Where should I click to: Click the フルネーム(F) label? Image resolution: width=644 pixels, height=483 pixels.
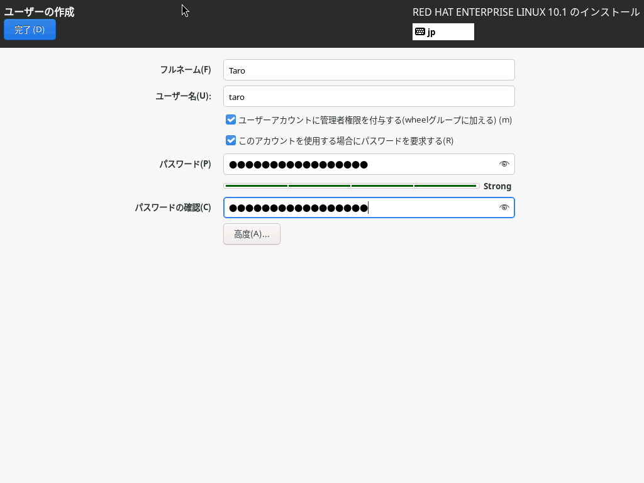pyautogui.click(x=185, y=70)
